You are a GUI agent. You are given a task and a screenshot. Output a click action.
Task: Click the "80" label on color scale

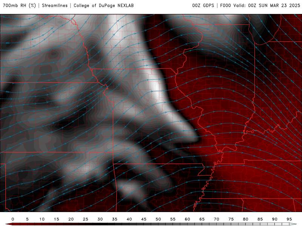tap(245, 219)
